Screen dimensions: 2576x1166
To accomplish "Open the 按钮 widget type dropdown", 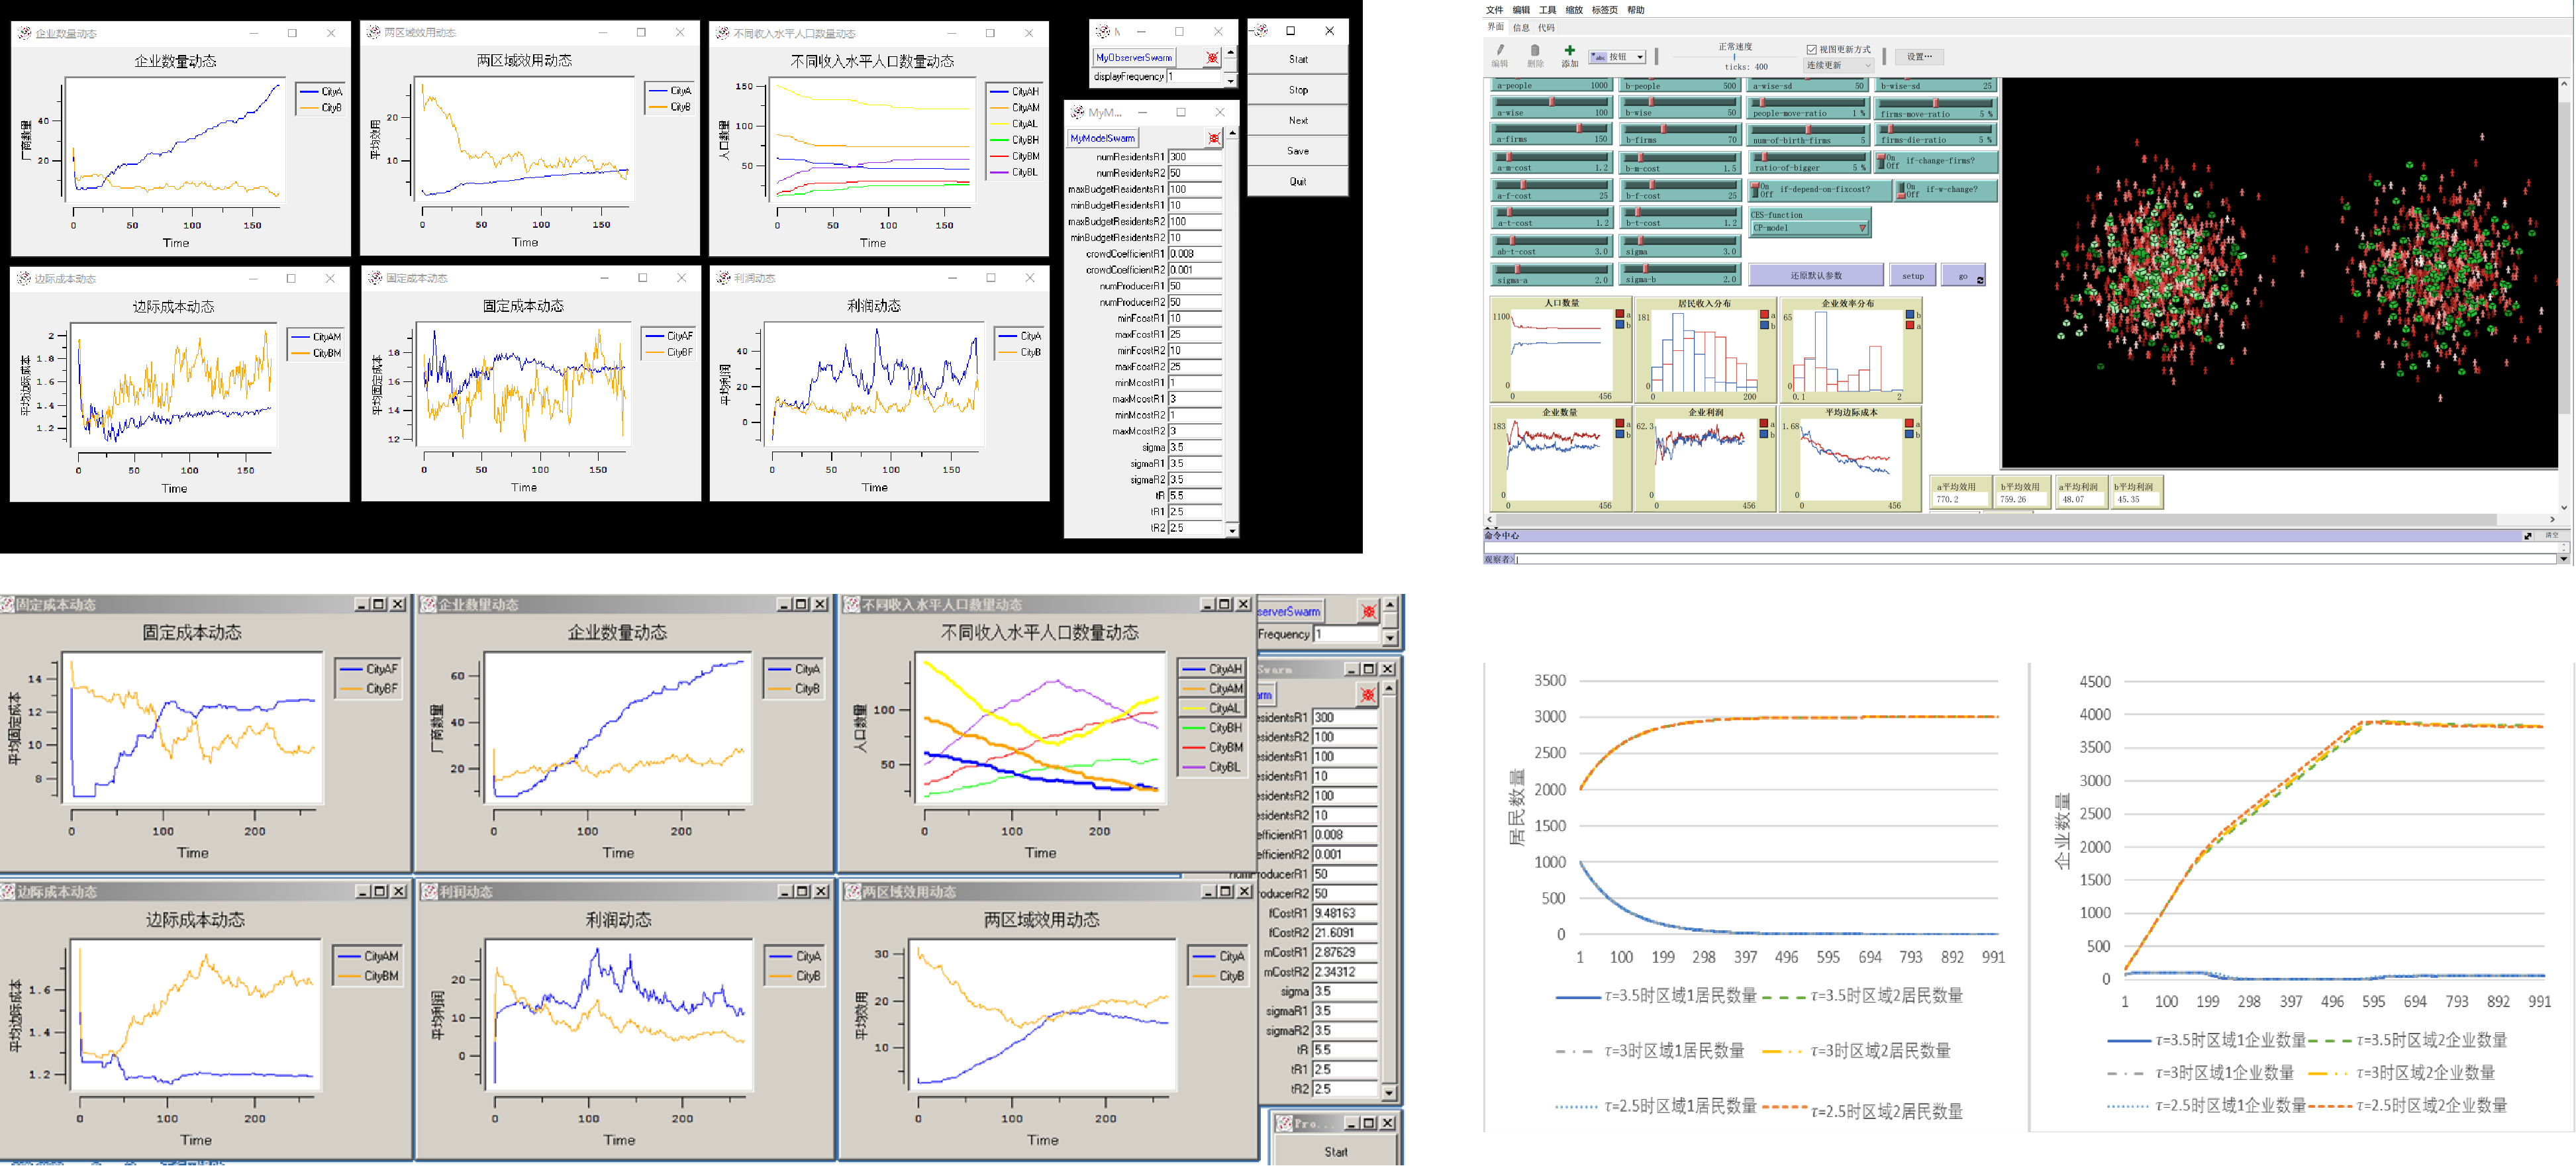I will tap(1617, 57).
